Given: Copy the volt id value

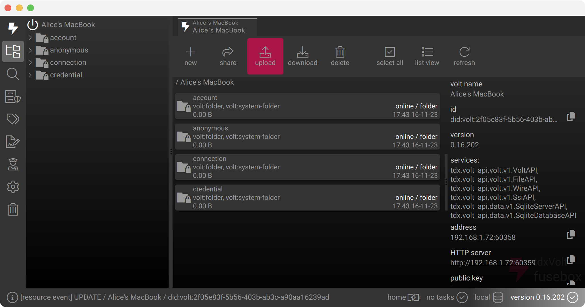Looking at the screenshot, I should [x=571, y=116].
